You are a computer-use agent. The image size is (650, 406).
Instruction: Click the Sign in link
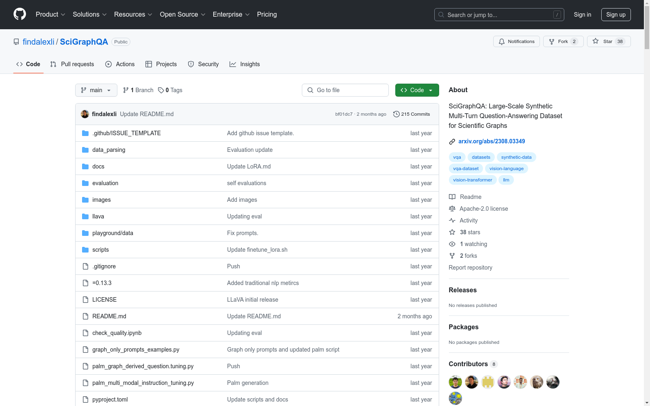pos(583,15)
